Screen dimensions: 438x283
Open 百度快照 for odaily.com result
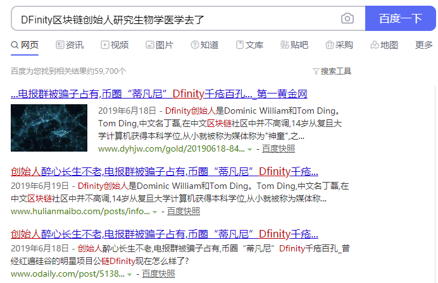(158, 274)
